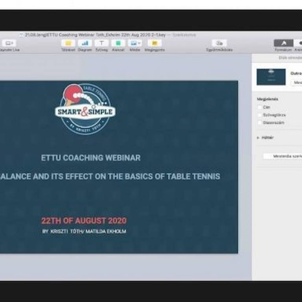Switch to the Animálás inspector
302x302 pixels.
click(x=298, y=43)
